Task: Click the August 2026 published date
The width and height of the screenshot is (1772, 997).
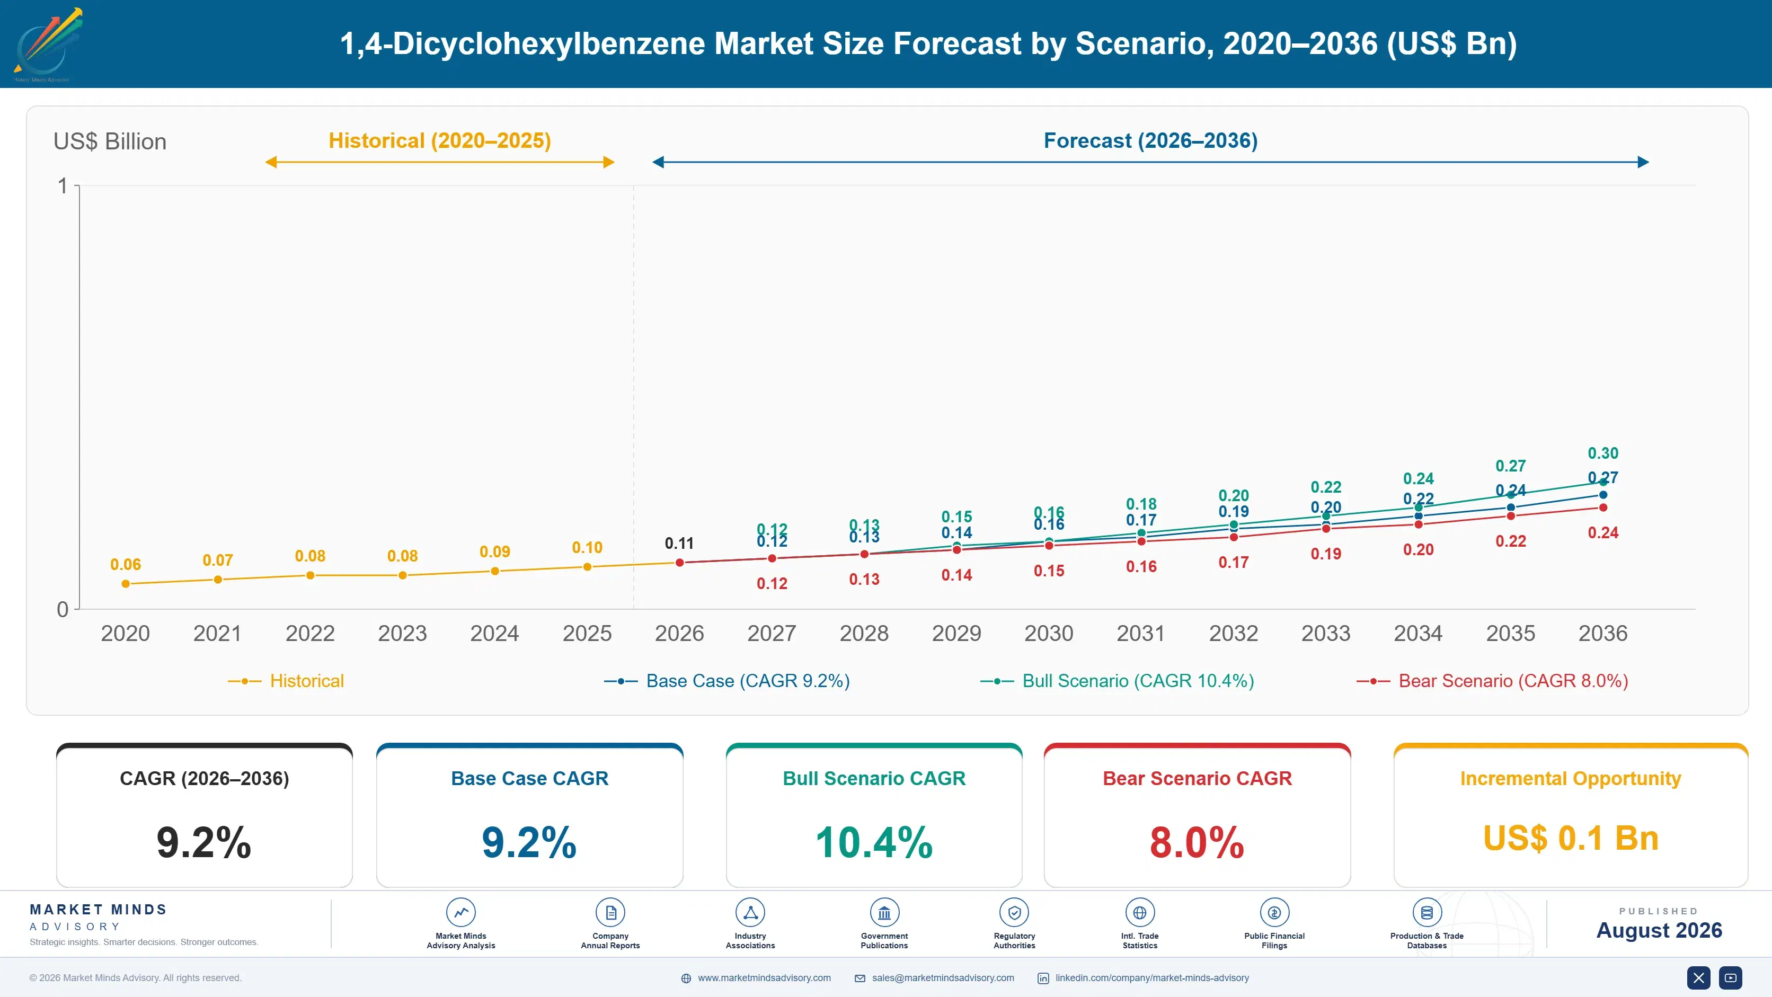Action: click(x=1659, y=930)
